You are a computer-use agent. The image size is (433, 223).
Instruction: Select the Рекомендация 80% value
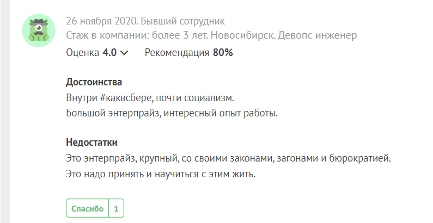(x=188, y=53)
